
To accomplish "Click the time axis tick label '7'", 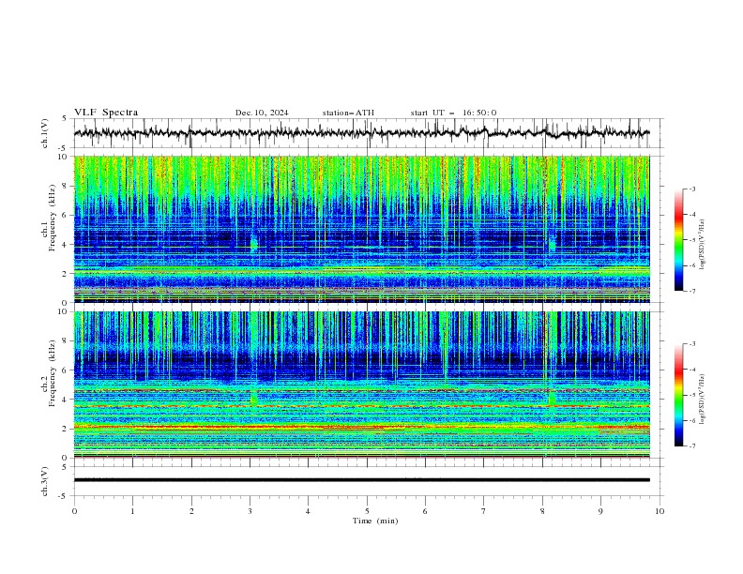I will click(x=484, y=511).
